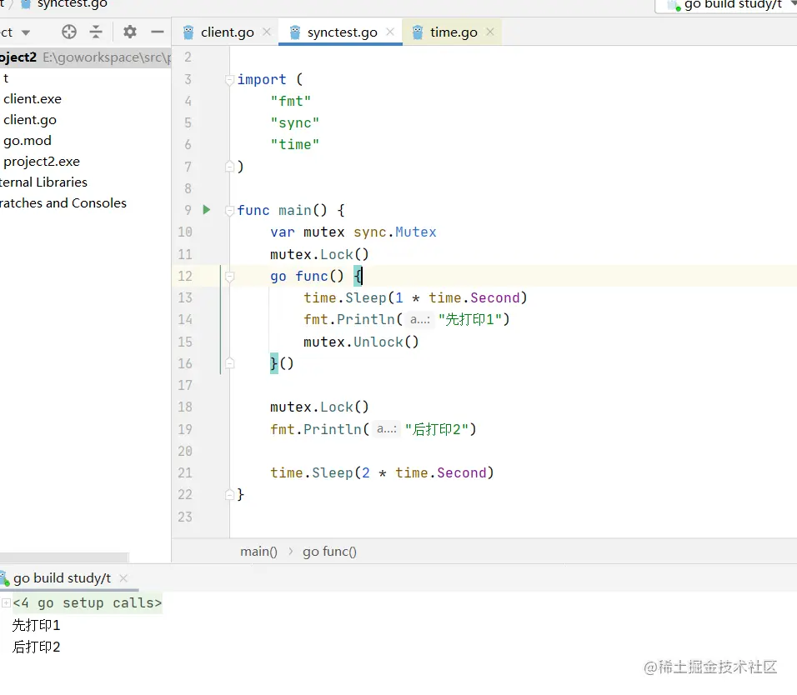The image size is (797, 695).
Task: Close the client.go editor tab
Action: pyautogui.click(x=267, y=32)
